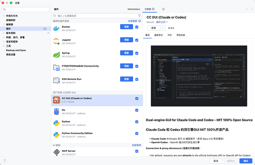Click the FTP/SFTP/WebDAV Connectivity plugin icon

point(57,68)
